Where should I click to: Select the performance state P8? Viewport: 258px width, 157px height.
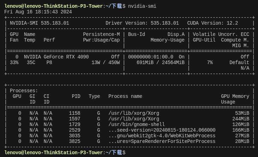[x=49, y=63]
